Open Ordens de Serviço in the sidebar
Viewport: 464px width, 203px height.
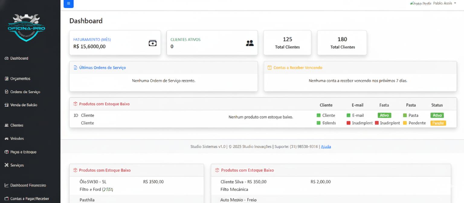click(22, 92)
